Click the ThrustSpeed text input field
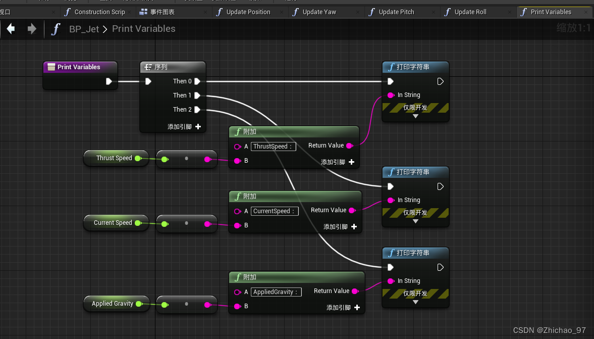Screen dimensions: 594x339 click(273, 147)
